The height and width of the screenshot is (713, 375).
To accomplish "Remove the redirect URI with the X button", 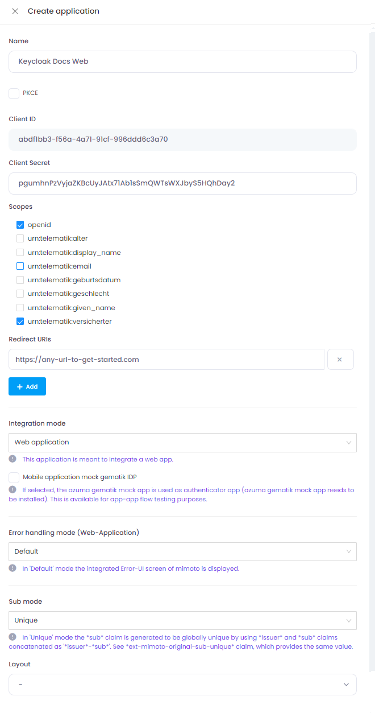I will (x=340, y=360).
